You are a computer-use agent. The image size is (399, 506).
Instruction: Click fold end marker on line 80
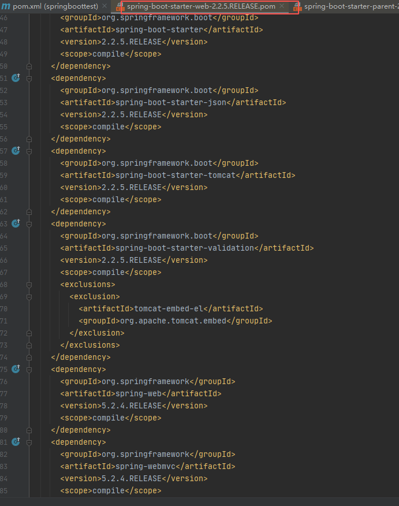click(x=29, y=430)
